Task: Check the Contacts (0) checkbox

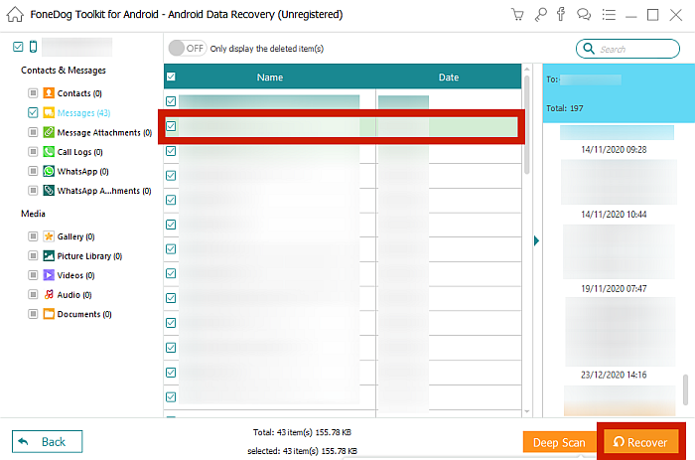Action: pyautogui.click(x=33, y=93)
